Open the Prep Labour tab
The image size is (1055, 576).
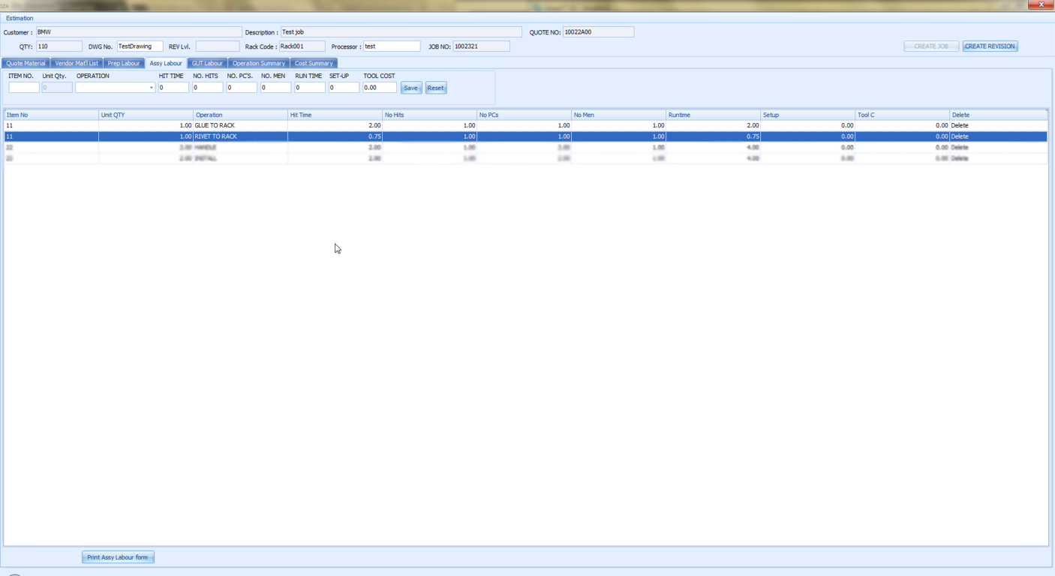(124, 64)
